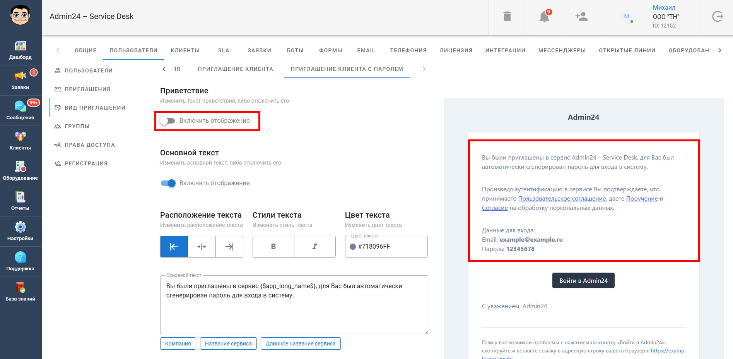
Task: Select the ПРИГЛАШЕНИЕ КЛИЕНТА sub-tab
Action: tap(236, 69)
